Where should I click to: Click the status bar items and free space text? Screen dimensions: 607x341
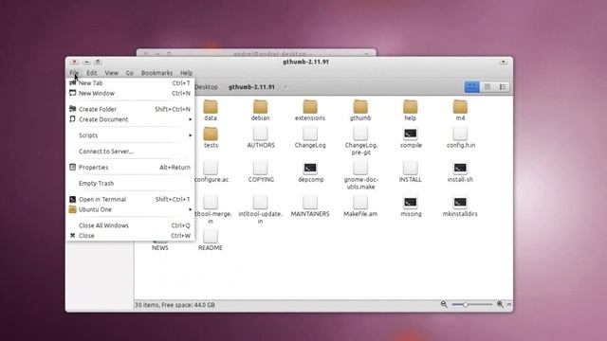[175, 305]
